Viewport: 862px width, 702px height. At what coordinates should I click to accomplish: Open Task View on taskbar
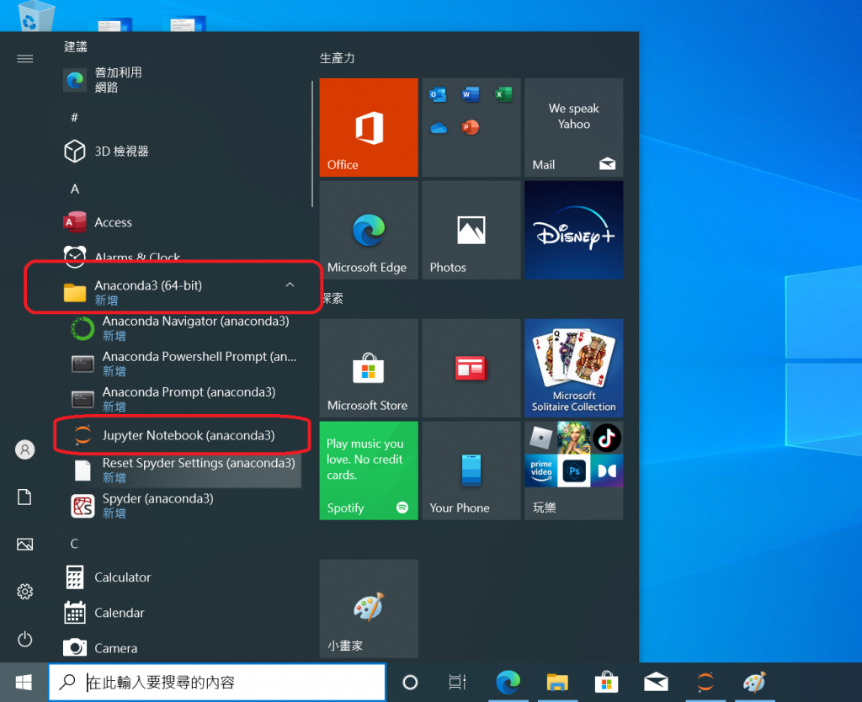coord(457,682)
